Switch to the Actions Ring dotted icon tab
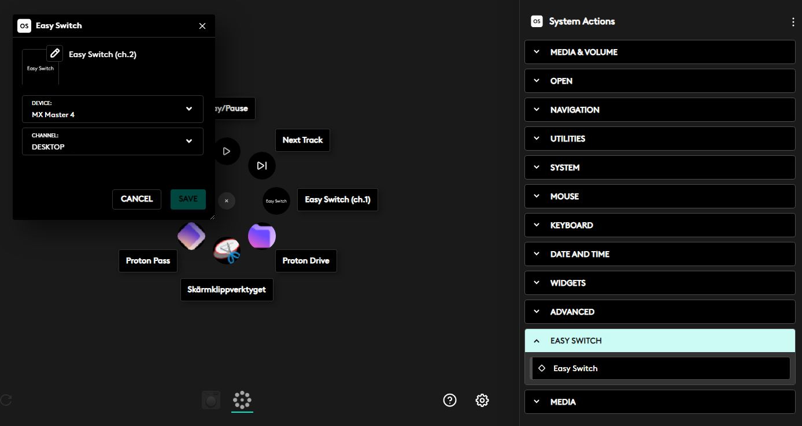Image resolution: width=802 pixels, height=426 pixels. pyautogui.click(x=242, y=399)
